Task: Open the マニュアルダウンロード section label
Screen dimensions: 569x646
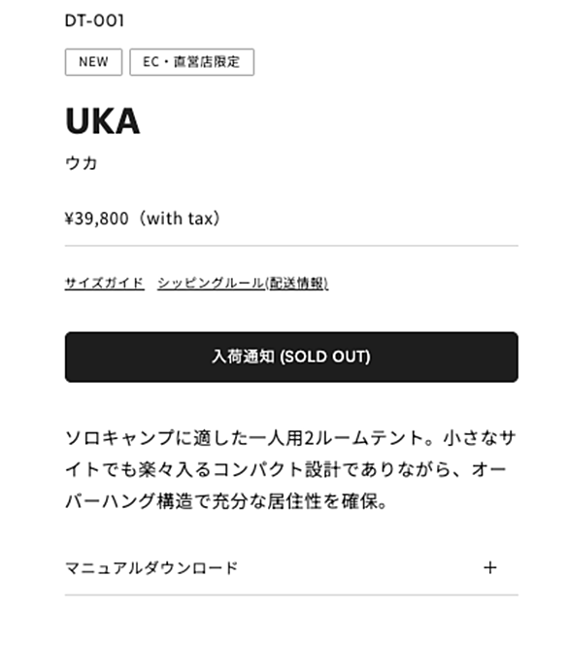Action: click(151, 567)
